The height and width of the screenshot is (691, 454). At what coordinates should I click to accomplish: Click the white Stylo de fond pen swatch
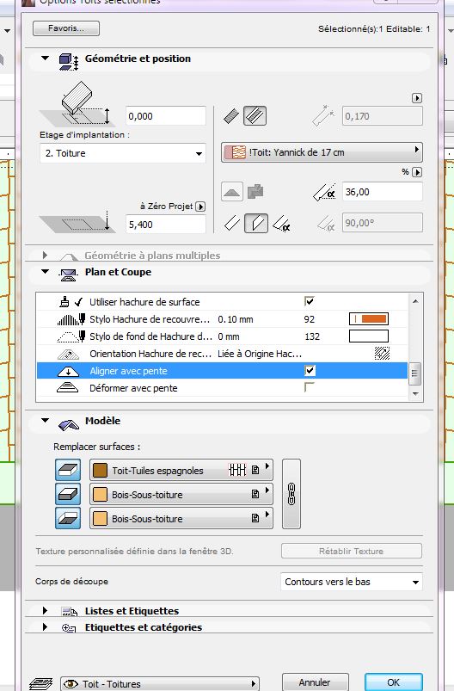(x=369, y=336)
